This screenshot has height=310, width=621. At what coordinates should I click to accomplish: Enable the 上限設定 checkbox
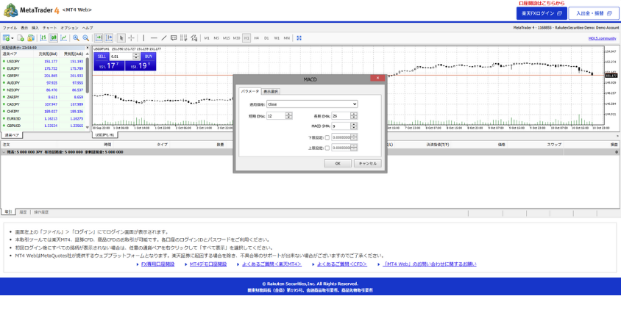(x=327, y=148)
